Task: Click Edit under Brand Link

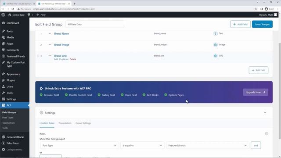Action: tap(56, 59)
